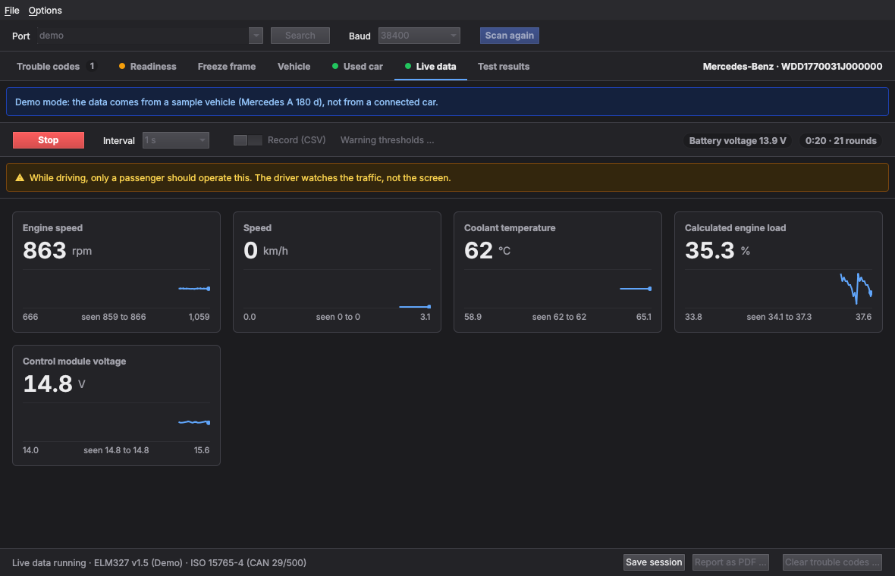Click 'seen 34.1 to 37.3' text

[779, 317]
